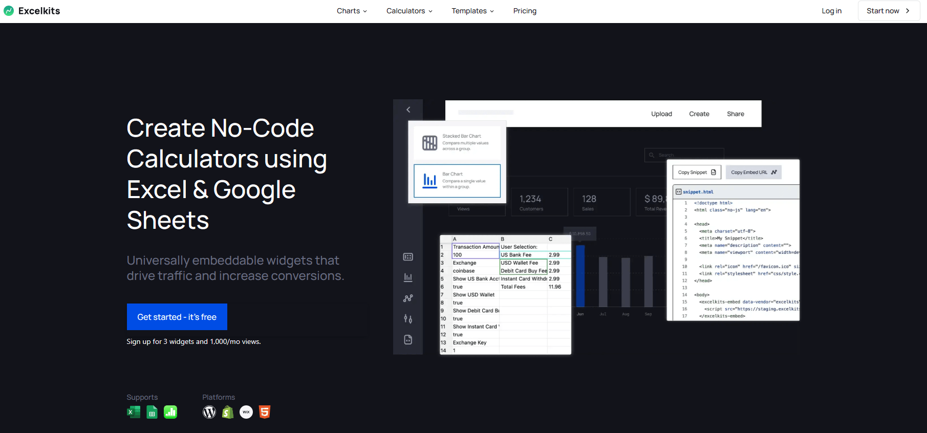Click the Stacked Bar Chart icon
This screenshot has width=927, height=433.
(x=429, y=143)
